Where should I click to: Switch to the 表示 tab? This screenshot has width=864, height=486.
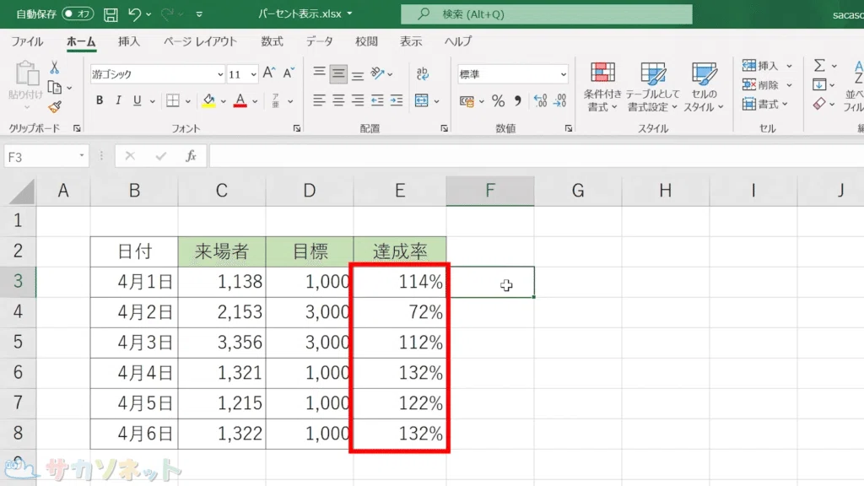click(x=411, y=41)
